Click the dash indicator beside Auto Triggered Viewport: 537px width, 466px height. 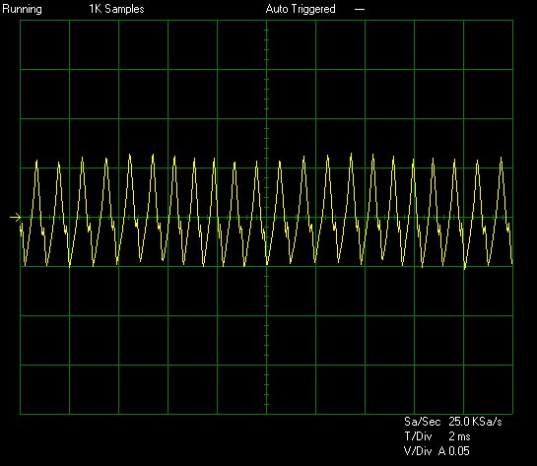pyautogui.click(x=360, y=10)
